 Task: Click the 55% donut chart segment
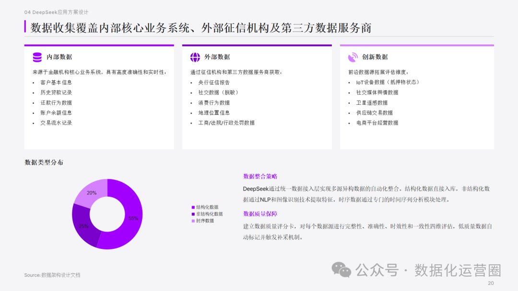[x=132, y=219]
